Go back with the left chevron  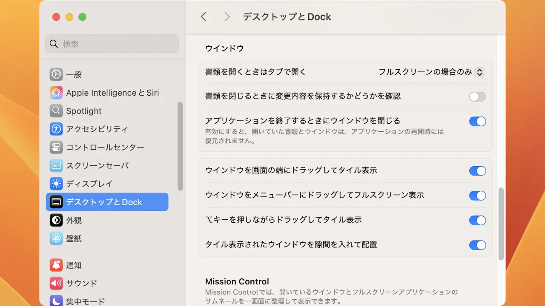(204, 17)
